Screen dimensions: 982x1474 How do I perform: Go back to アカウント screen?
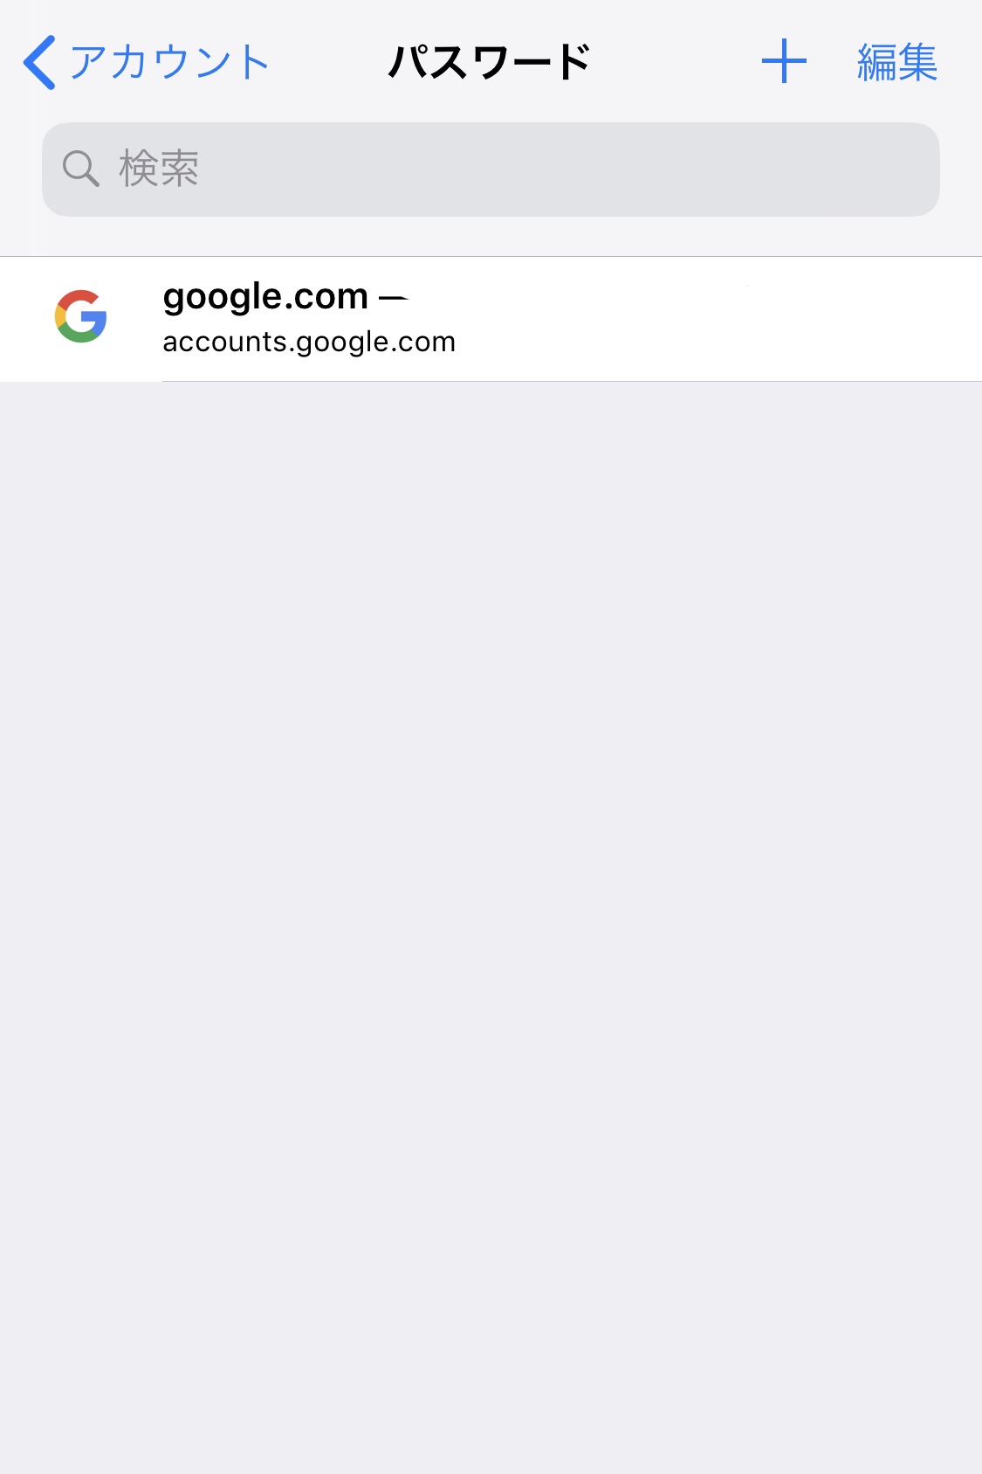pos(147,62)
